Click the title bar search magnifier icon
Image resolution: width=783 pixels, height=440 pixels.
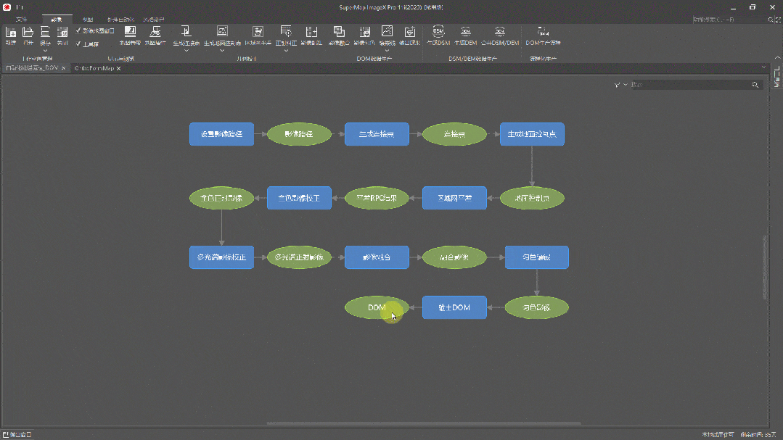click(x=771, y=20)
